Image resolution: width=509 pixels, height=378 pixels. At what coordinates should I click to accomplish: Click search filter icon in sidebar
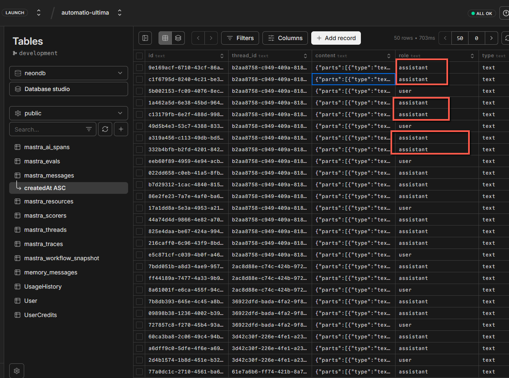[89, 129]
